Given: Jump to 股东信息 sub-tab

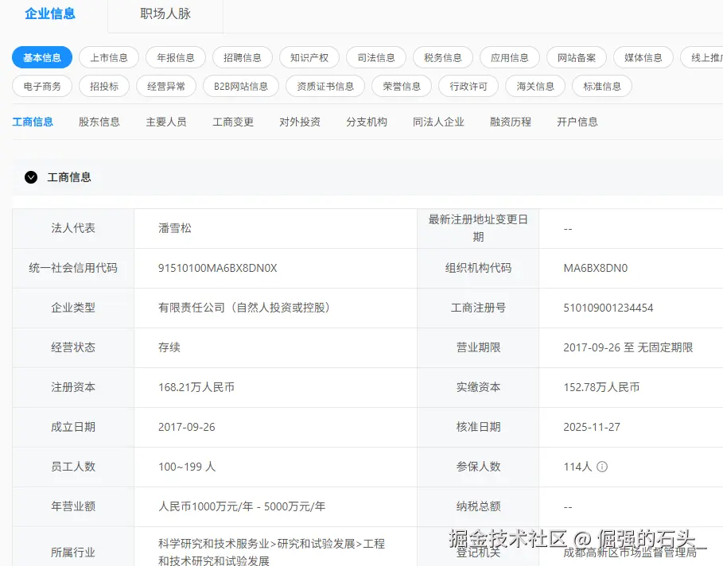Looking at the screenshot, I should (99, 122).
